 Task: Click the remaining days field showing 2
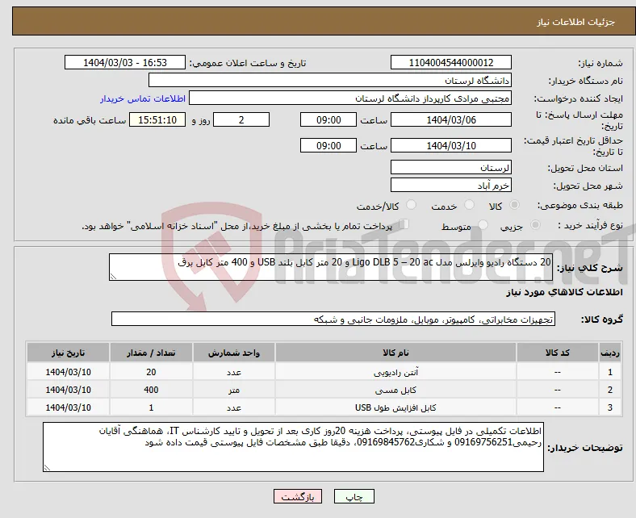[241, 119]
